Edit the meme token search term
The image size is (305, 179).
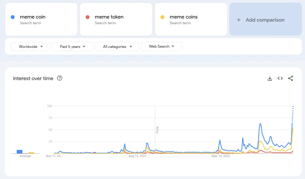pos(109,17)
